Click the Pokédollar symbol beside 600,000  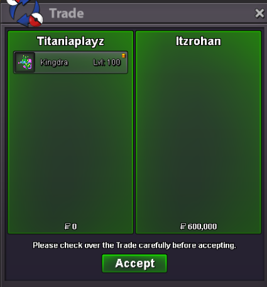pyautogui.click(x=183, y=226)
